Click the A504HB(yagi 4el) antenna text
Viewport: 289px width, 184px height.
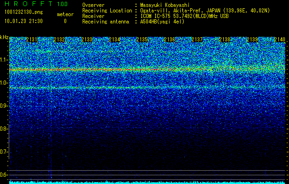click(x=162, y=22)
